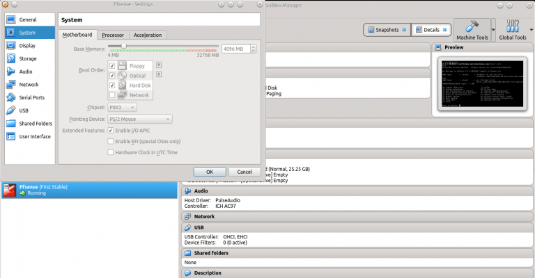Close the Details tool pane
Screen dimensions: 535x278
[445, 30]
